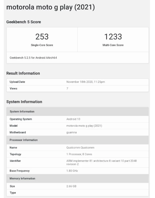Click the Base Frequency 1.80 GHz value
Viewport: 155px width, 198px height.
pyautogui.click(x=72, y=171)
